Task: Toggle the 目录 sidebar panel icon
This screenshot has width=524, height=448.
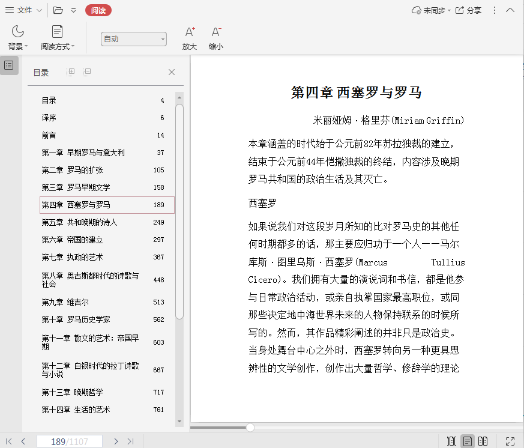Action: (x=9, y=65)
